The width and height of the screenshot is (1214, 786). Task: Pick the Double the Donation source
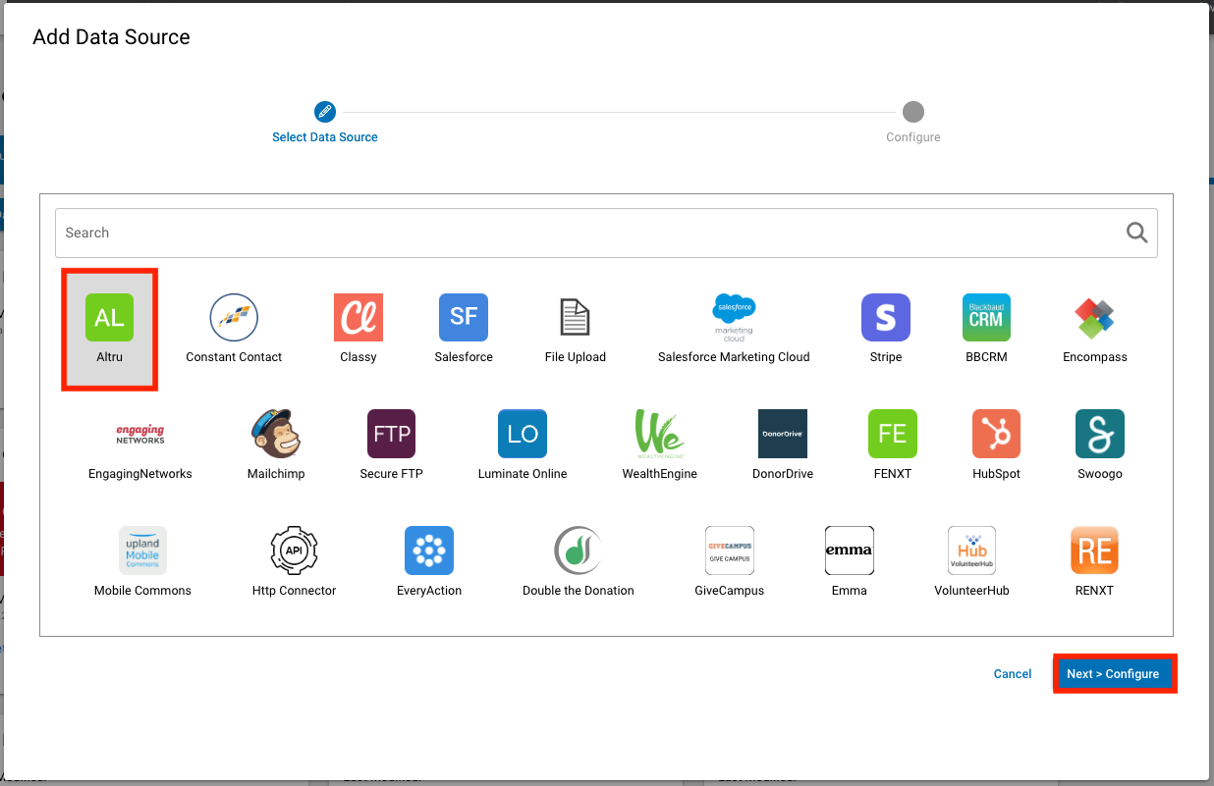click(578, 550)
